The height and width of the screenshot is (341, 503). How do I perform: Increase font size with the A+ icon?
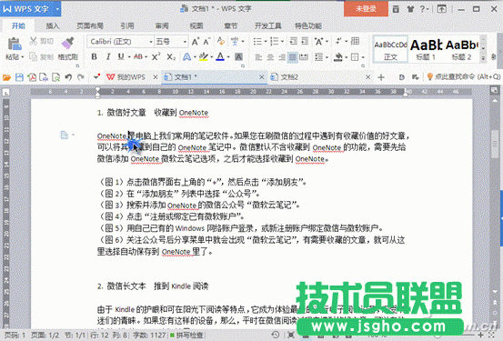point(195,42)
